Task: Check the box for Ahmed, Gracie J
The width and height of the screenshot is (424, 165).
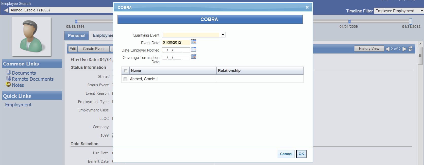Action: (125, 79)
